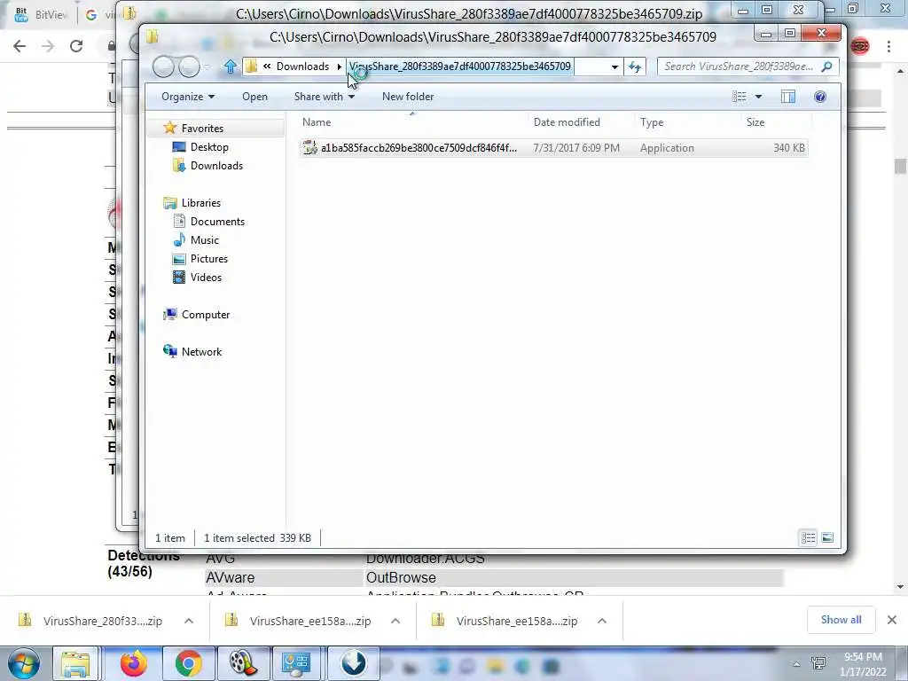Open File Explorer from taskbar

pos(76,663)
